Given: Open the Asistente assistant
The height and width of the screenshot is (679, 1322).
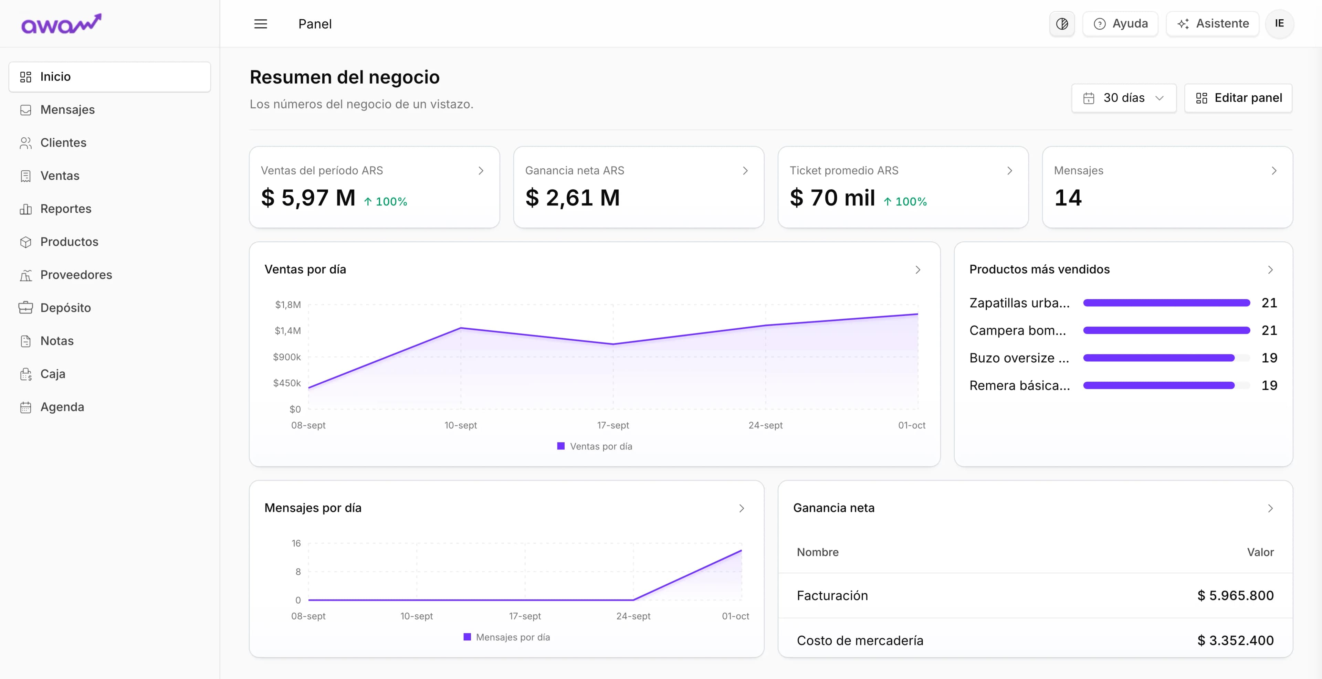Looking at the screenshot, I should 1213,24.
